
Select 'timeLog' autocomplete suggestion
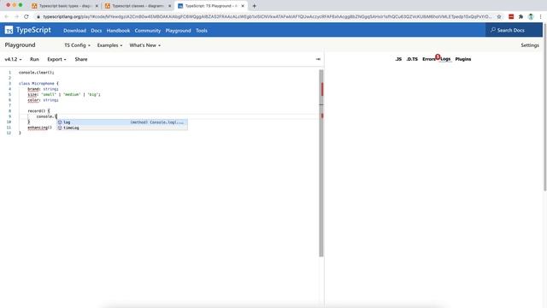[122, 127]
